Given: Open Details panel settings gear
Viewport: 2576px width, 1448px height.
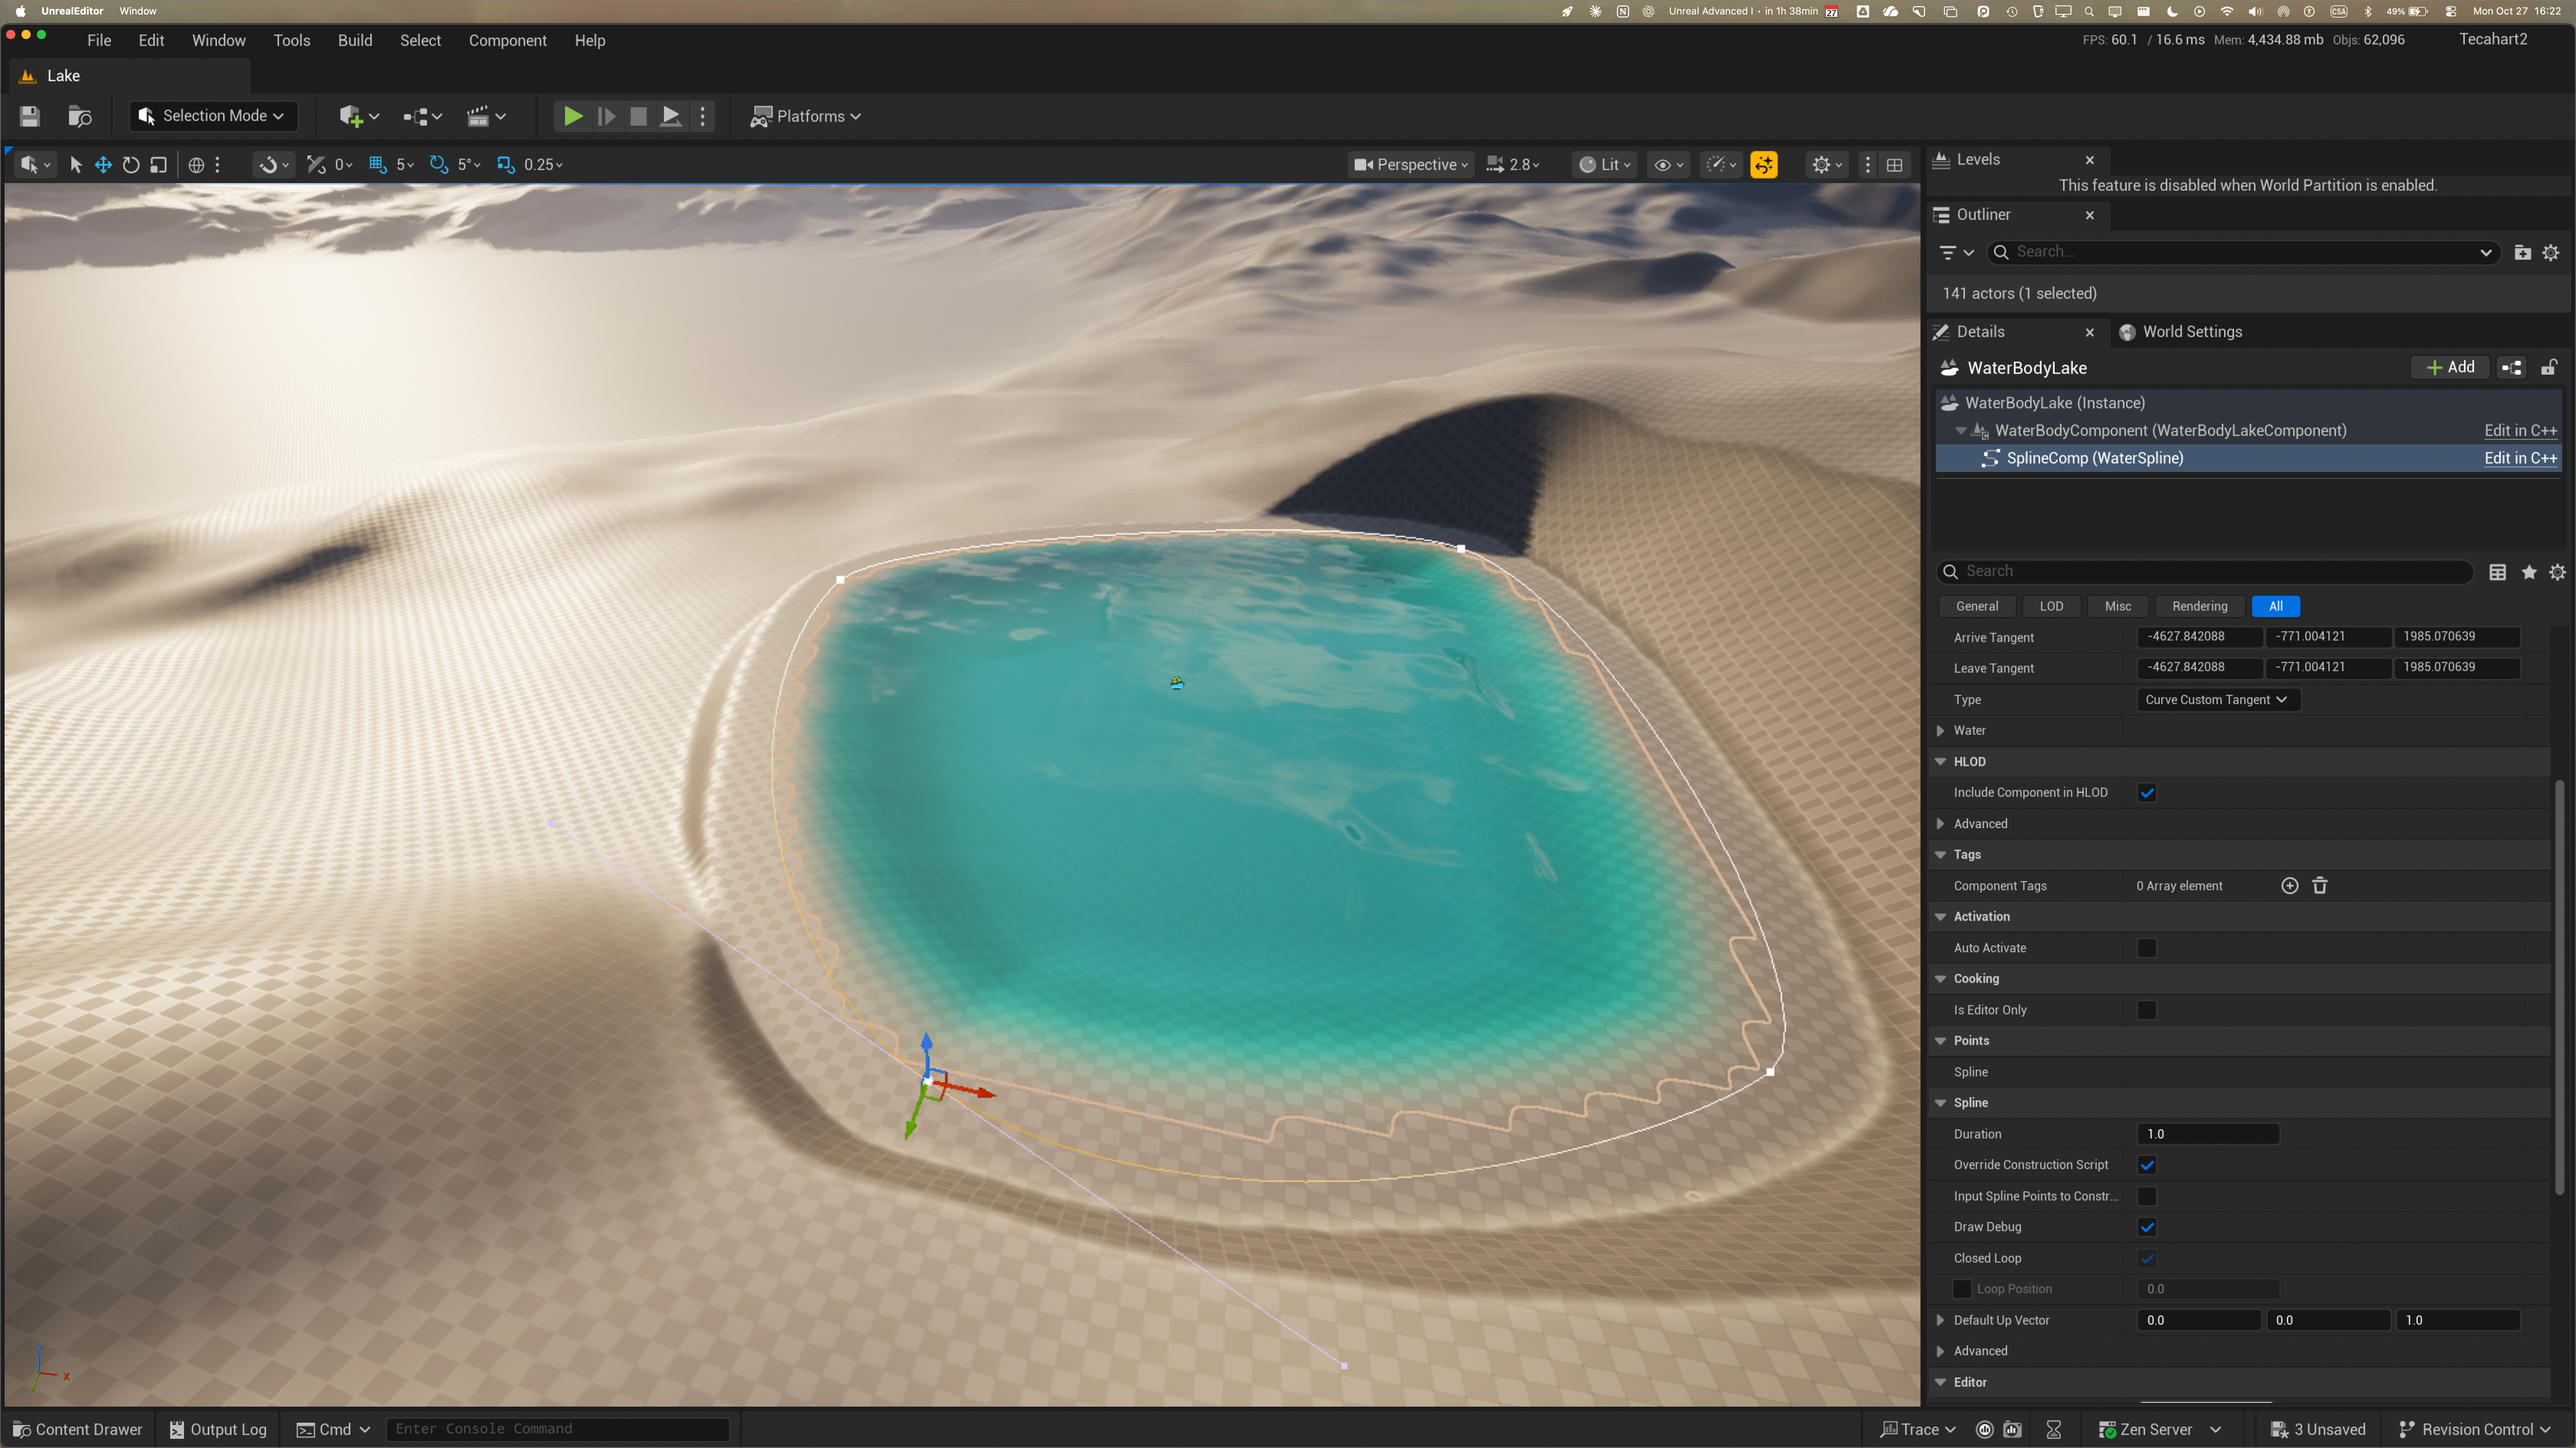Looking at the screenshot, I should click(2557, 573).
